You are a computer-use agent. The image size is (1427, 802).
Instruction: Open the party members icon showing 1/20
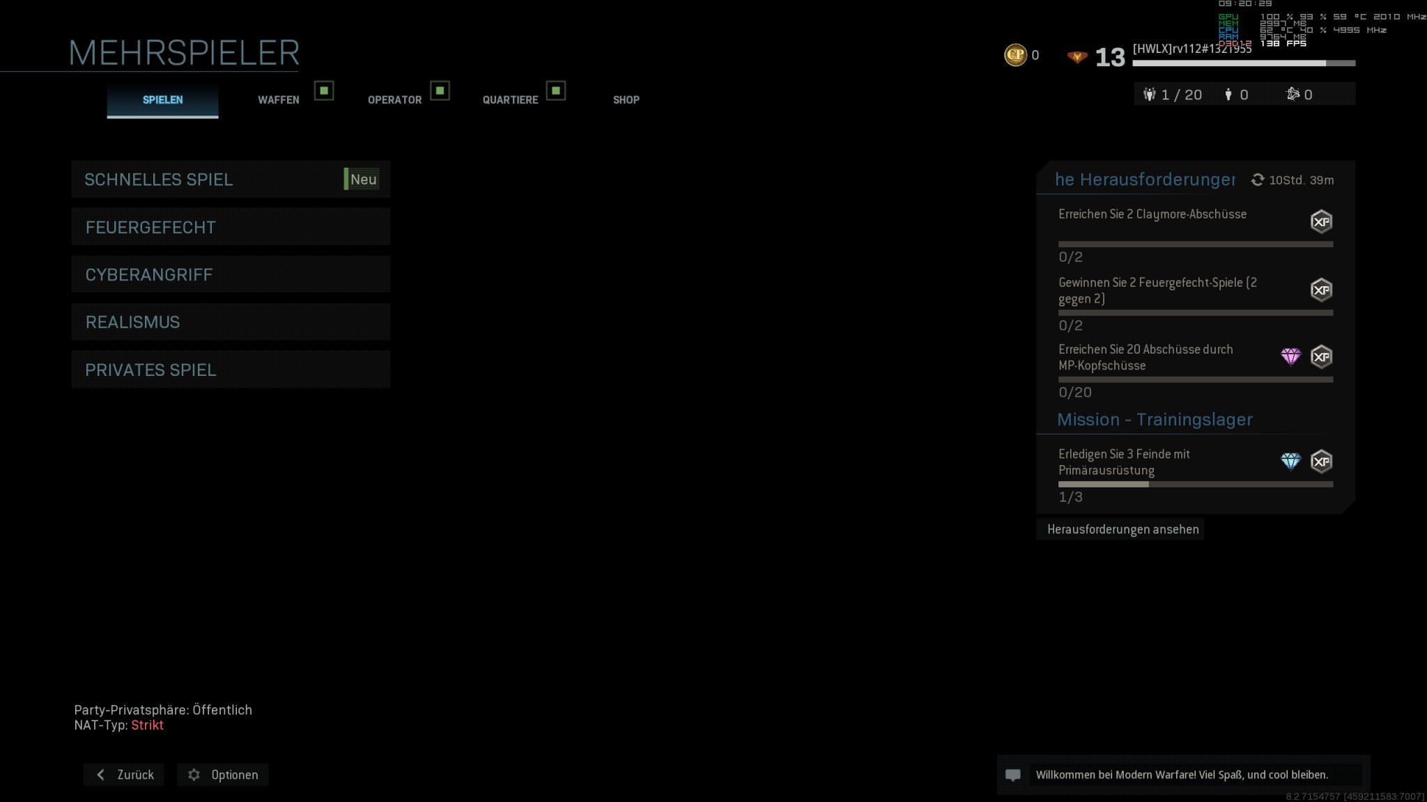coord(1150,95)
